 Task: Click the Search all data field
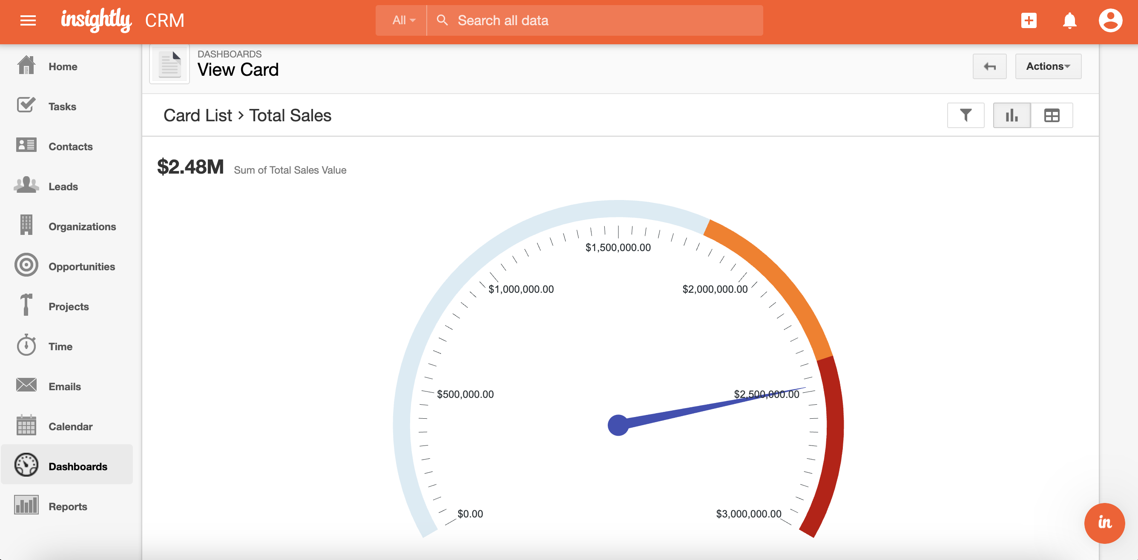pos(595,20)
